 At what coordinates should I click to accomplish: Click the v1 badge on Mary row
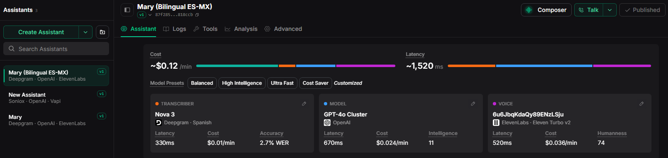[102, 116]
